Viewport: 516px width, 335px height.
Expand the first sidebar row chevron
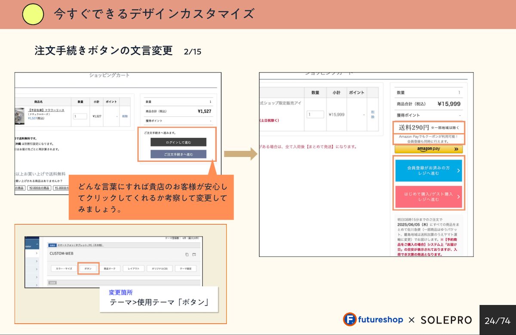[x=37, y=254]
